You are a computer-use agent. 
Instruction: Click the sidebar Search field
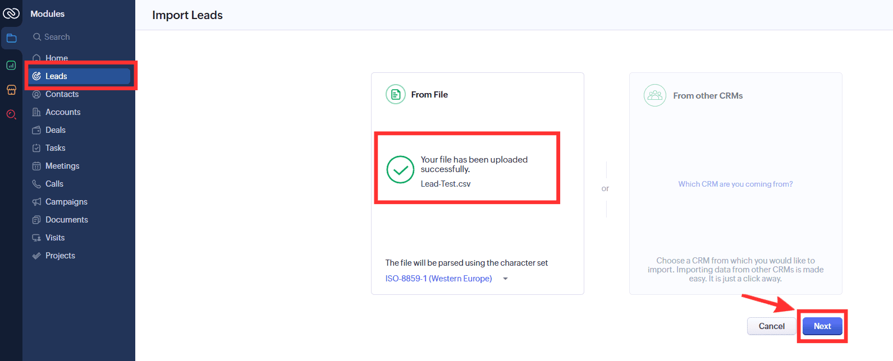(79, 37)
